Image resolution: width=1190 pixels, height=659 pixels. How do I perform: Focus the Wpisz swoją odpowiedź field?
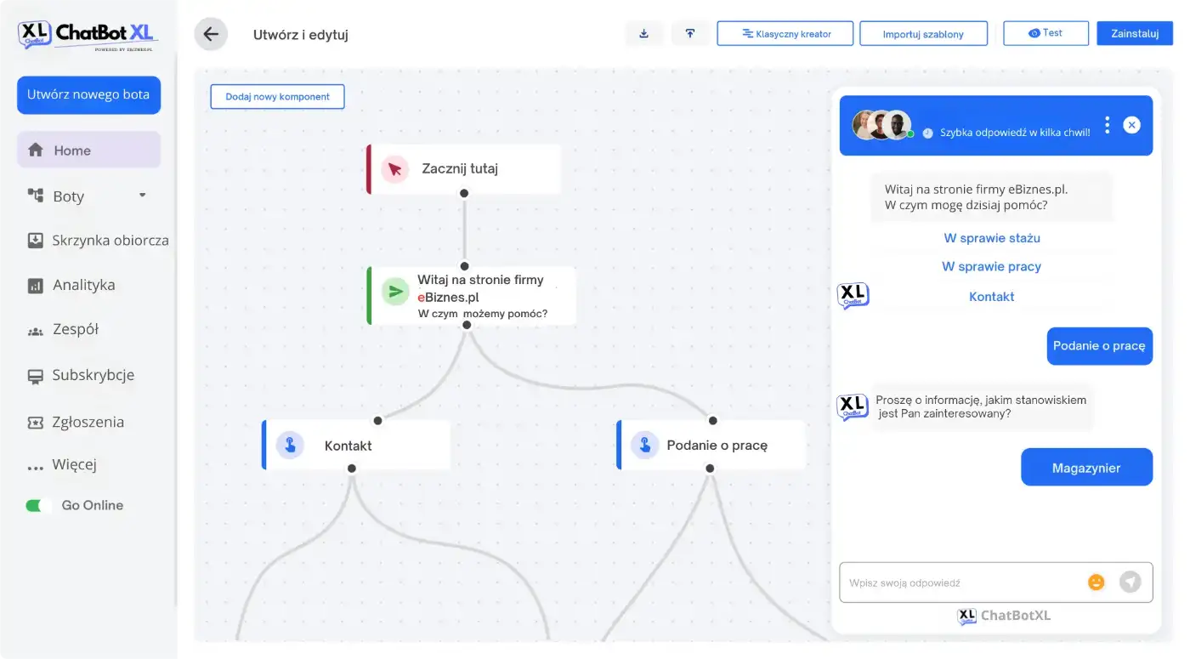click(995, 582)
